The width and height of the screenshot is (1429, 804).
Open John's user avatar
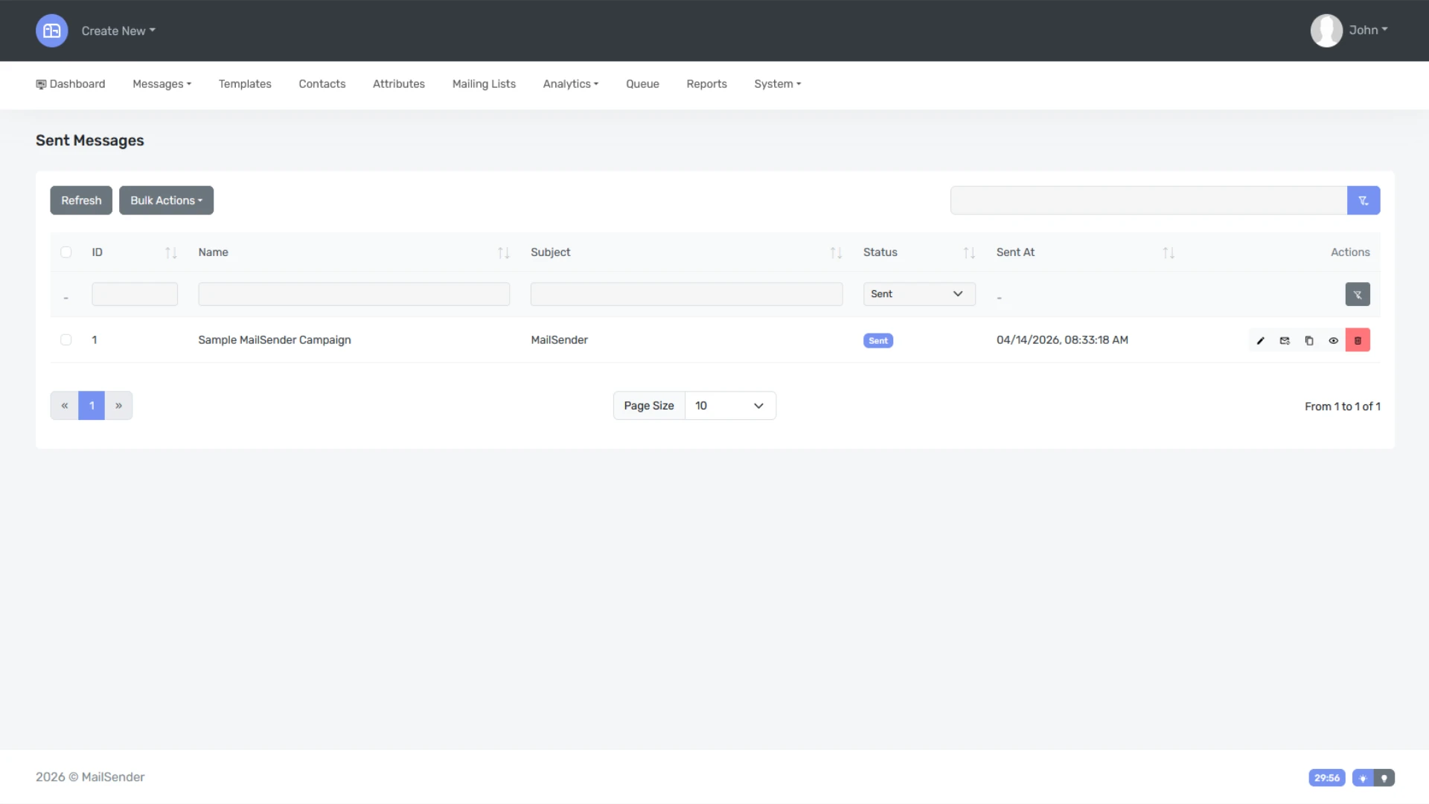[1326, 31]
